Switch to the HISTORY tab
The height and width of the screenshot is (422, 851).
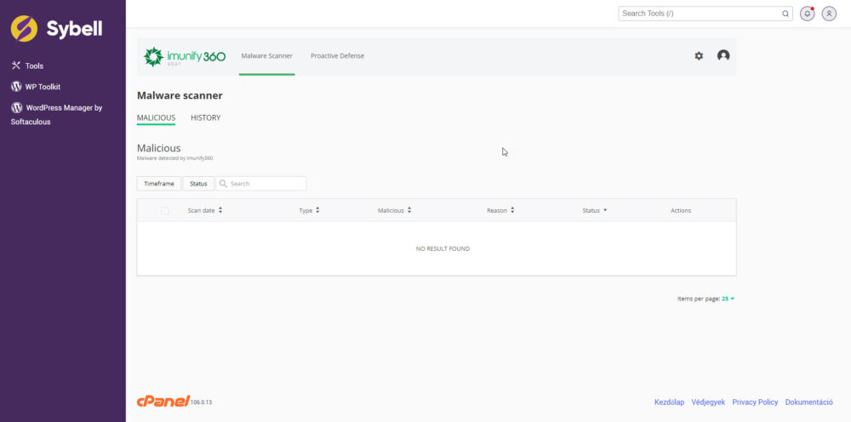click(x=205, y=117)
